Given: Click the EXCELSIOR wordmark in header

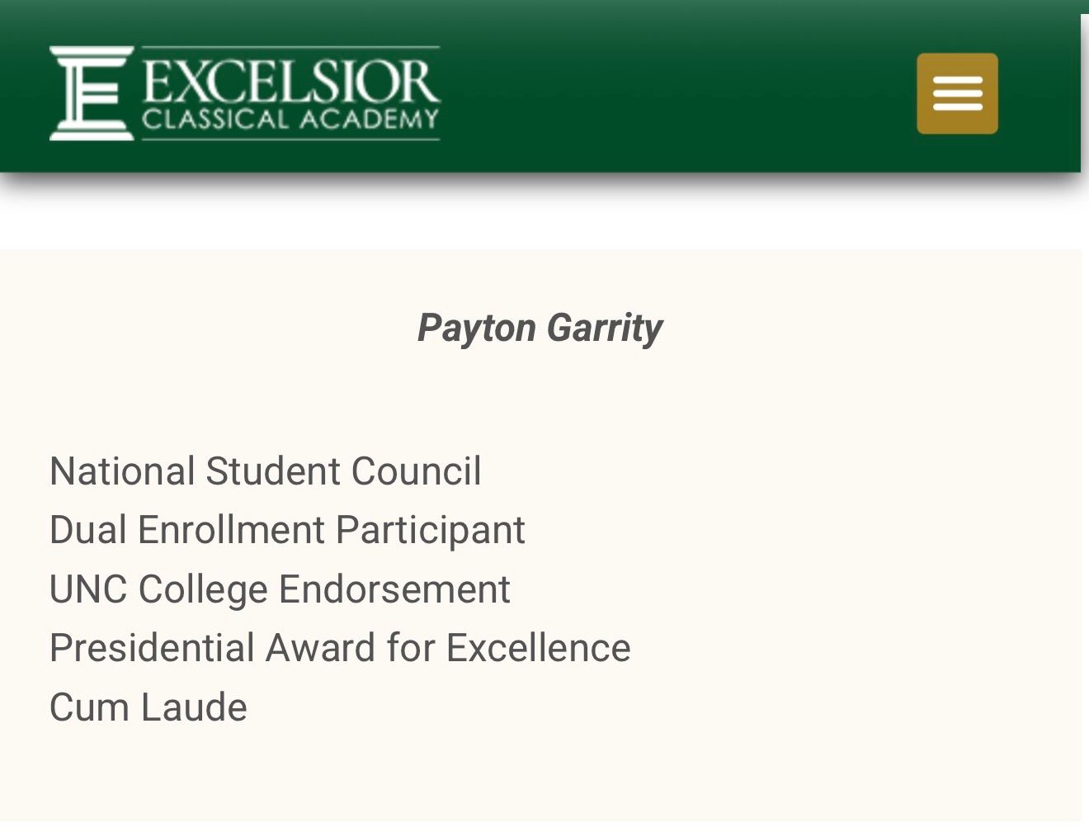Looking at the screenshot, I should pos(290,79).
